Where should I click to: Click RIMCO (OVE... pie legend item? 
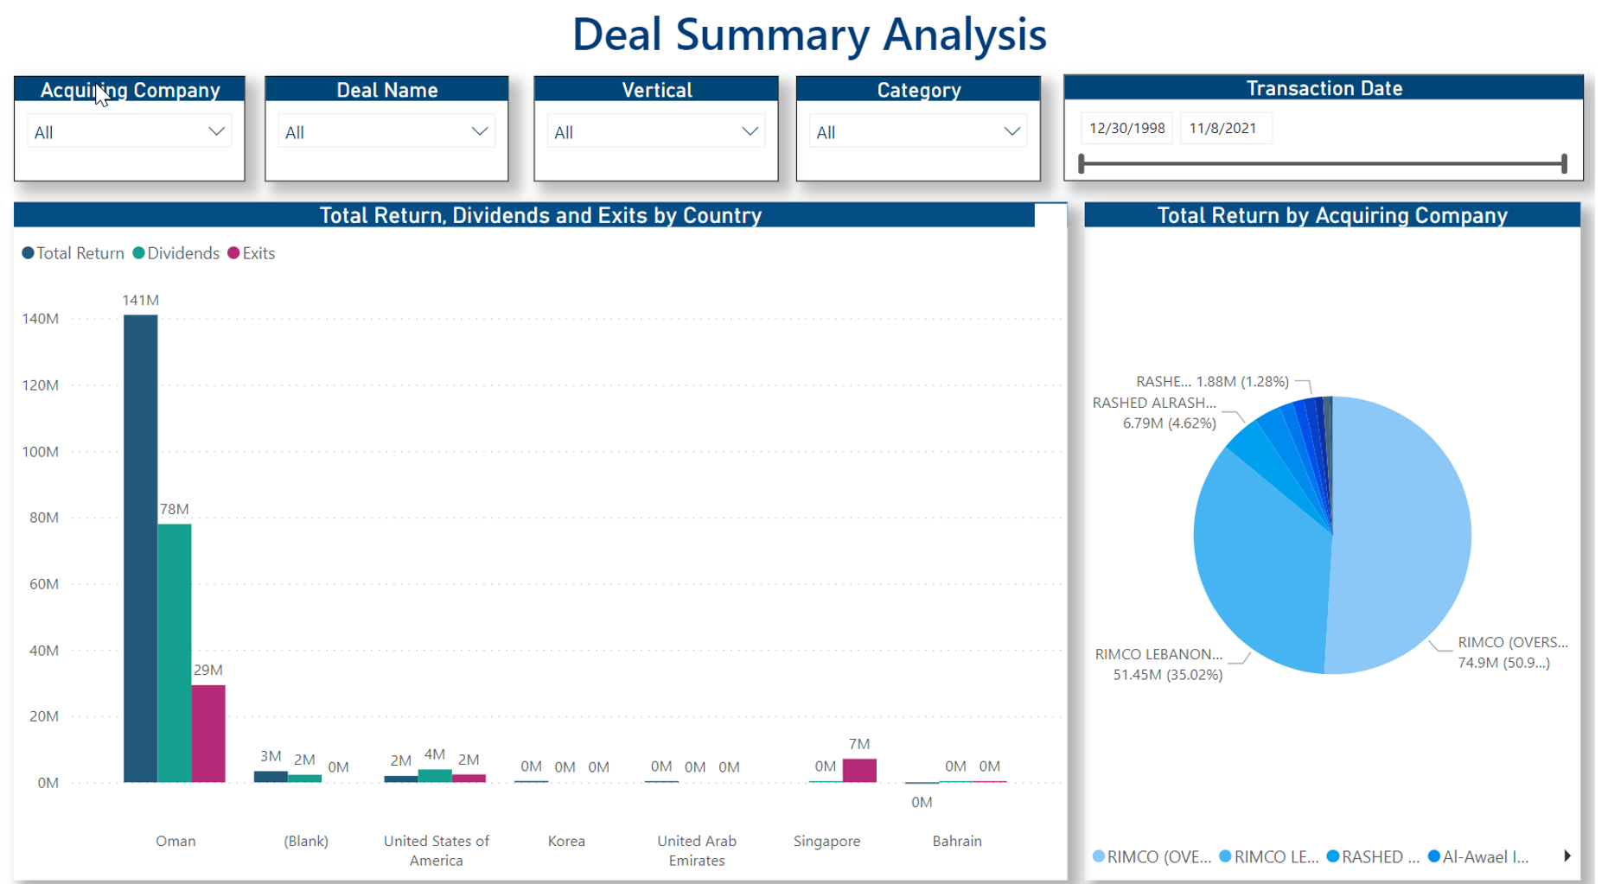1152,857
